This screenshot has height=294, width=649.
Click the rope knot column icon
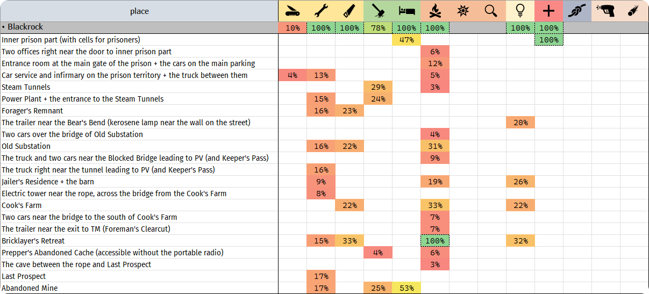click(x=577, y=11)
